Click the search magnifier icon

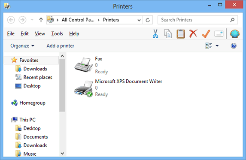232,20
